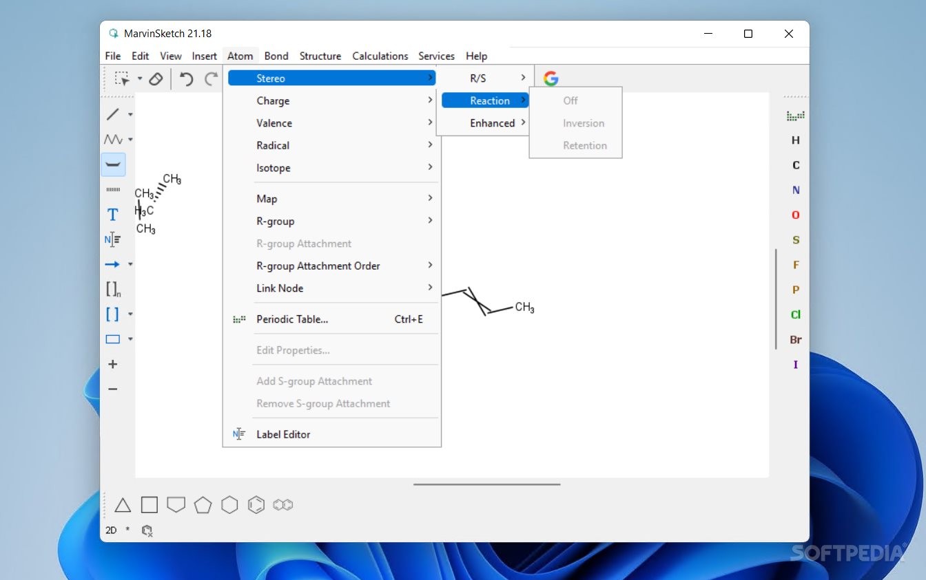This screenshot has height=580, width=926.
Task: Pick the bold bond tool
Action: (113, 164)
